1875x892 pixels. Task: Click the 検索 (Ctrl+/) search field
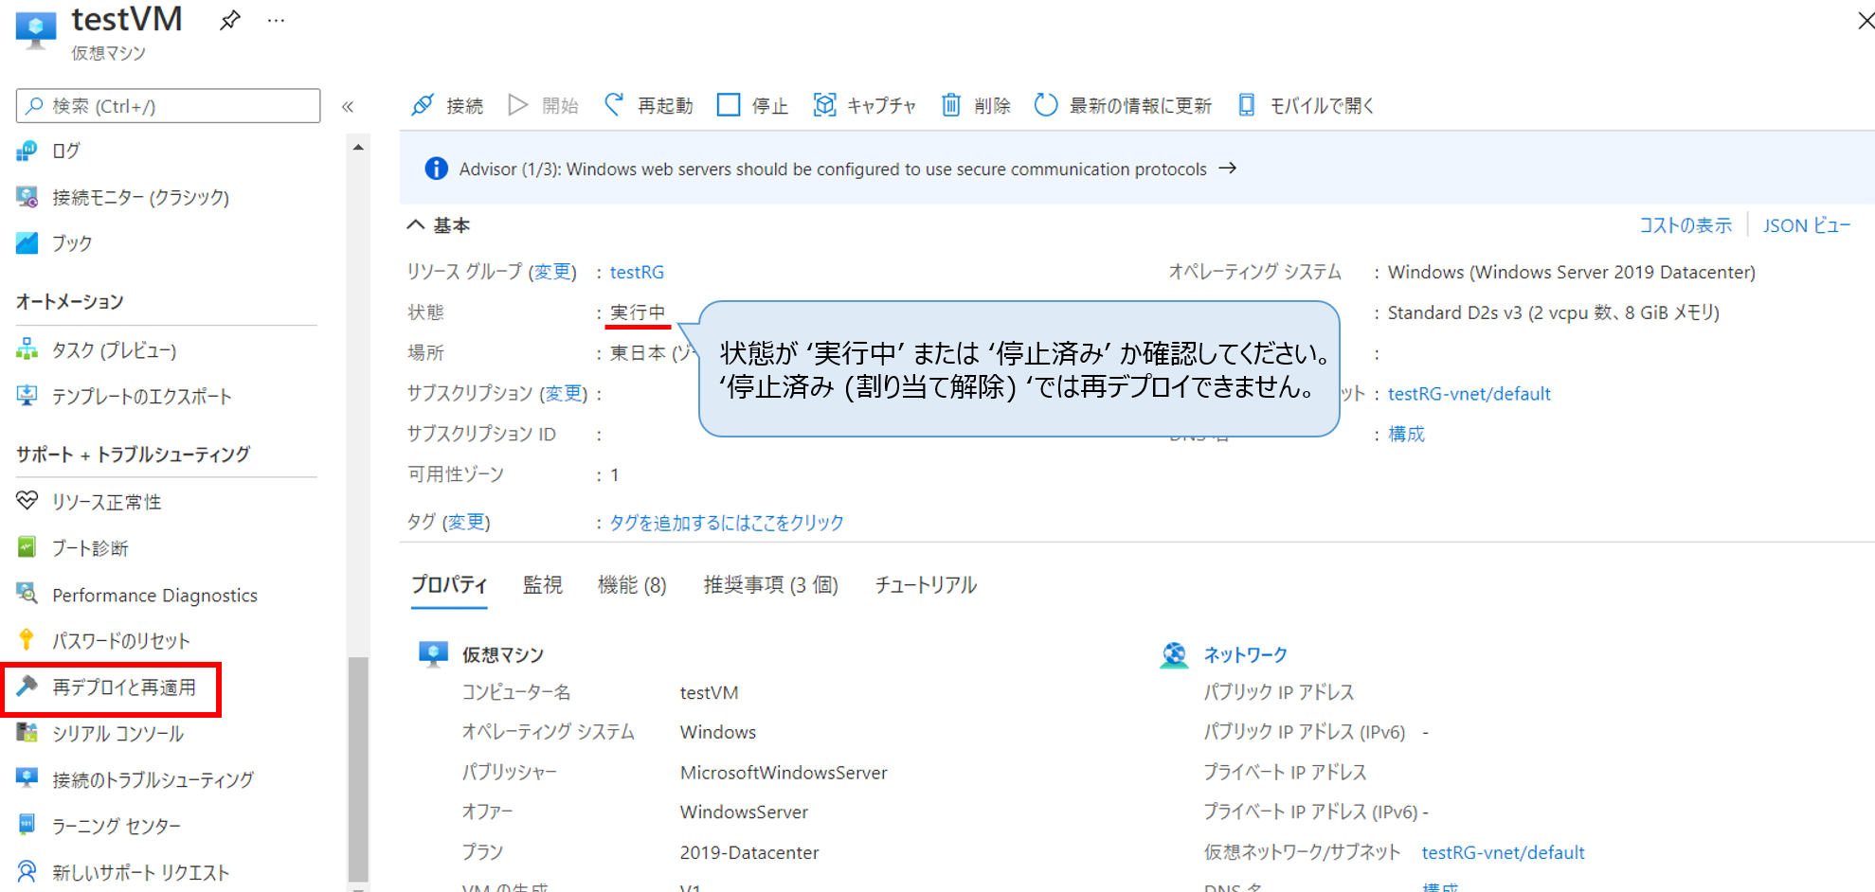pos(169,106)
